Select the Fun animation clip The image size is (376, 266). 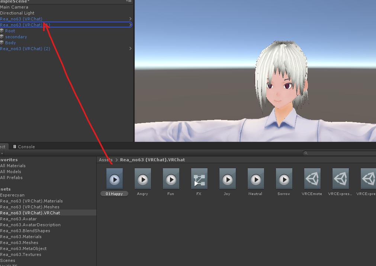point(171,179)
